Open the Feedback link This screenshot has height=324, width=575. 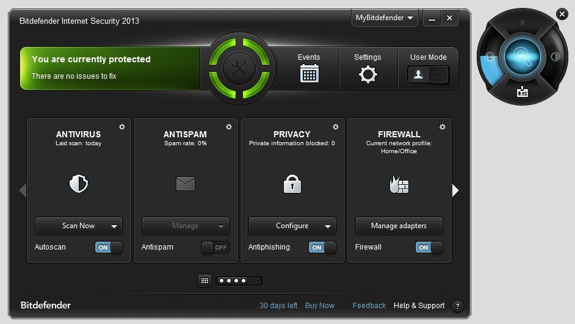coord(369,306)
